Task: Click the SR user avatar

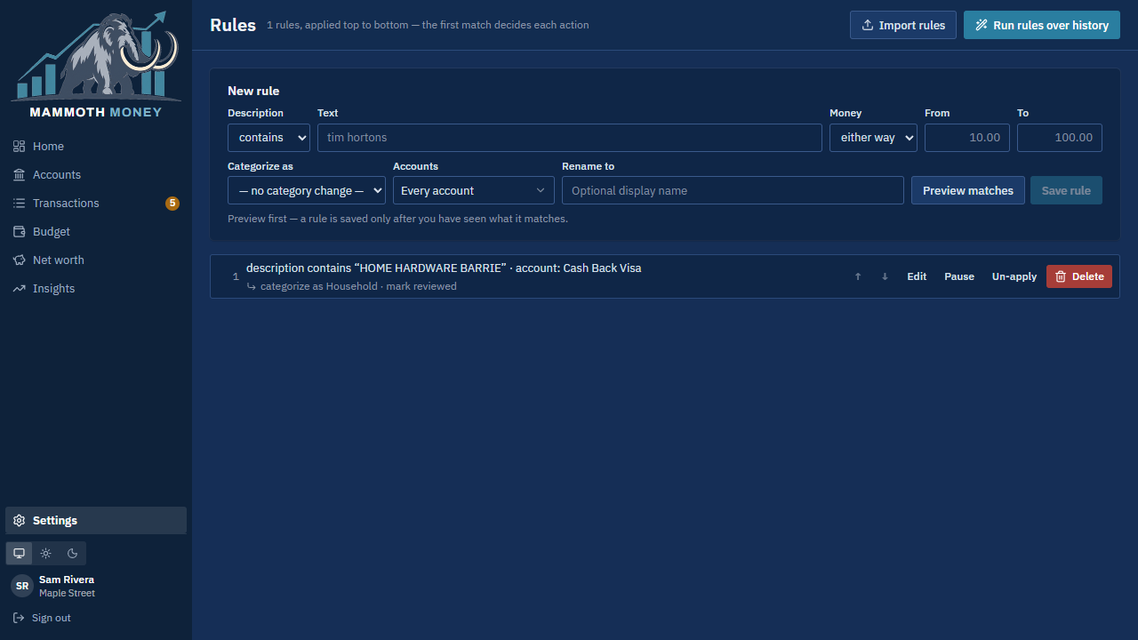Action: [22, 586]
